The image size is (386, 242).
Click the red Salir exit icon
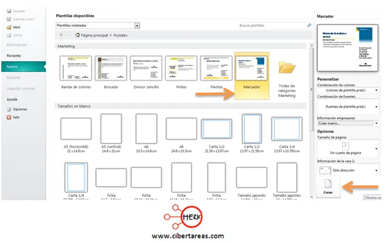click(x=9, y=117)
